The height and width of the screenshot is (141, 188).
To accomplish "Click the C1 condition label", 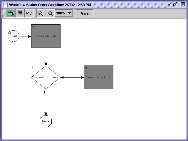I will pos(33,68).
